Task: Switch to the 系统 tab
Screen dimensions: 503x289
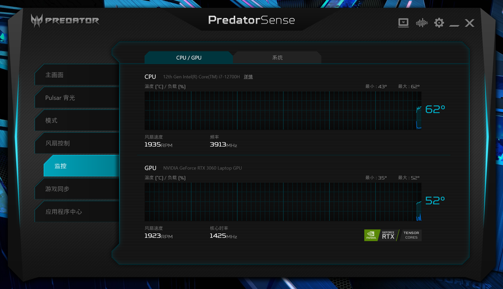Action: click(277, 57)
